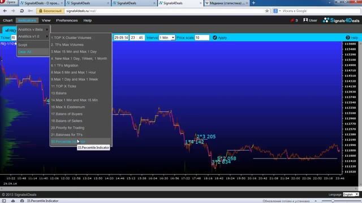Click the Apply checkmark icon
This screenshot has width=362, height=203.
[x=215, y=38]
